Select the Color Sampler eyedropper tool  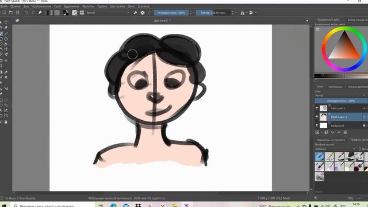(6, 72)
